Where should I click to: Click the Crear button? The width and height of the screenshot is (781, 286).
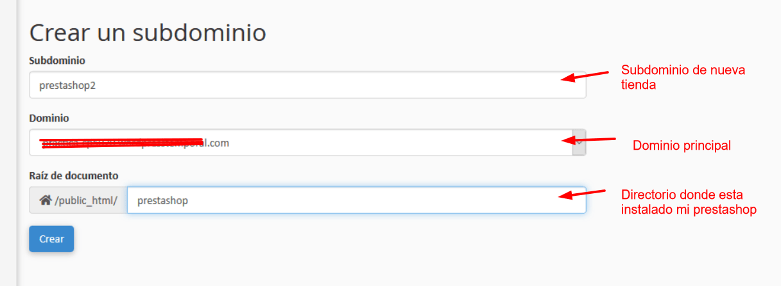point(51,239)
